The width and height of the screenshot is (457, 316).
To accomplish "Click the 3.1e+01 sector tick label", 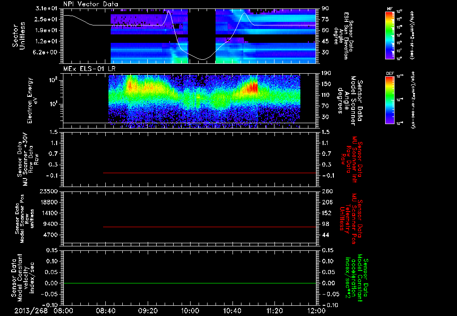I will coord(46,8).
